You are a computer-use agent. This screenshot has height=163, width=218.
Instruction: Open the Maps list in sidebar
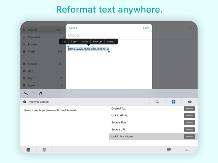coord(42,78)
